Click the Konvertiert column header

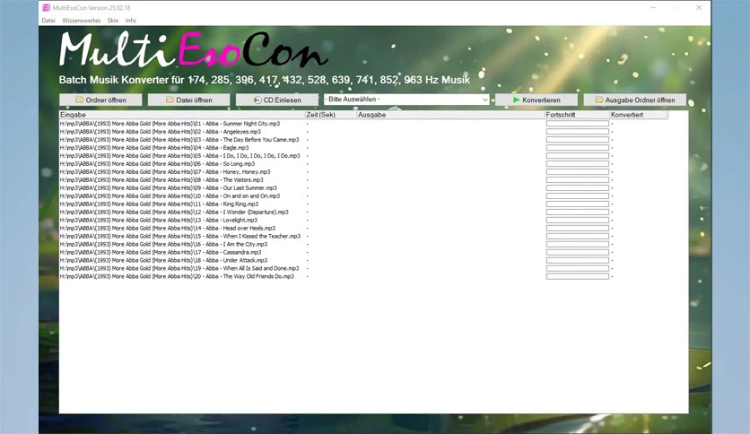click(x=639, y=115)
